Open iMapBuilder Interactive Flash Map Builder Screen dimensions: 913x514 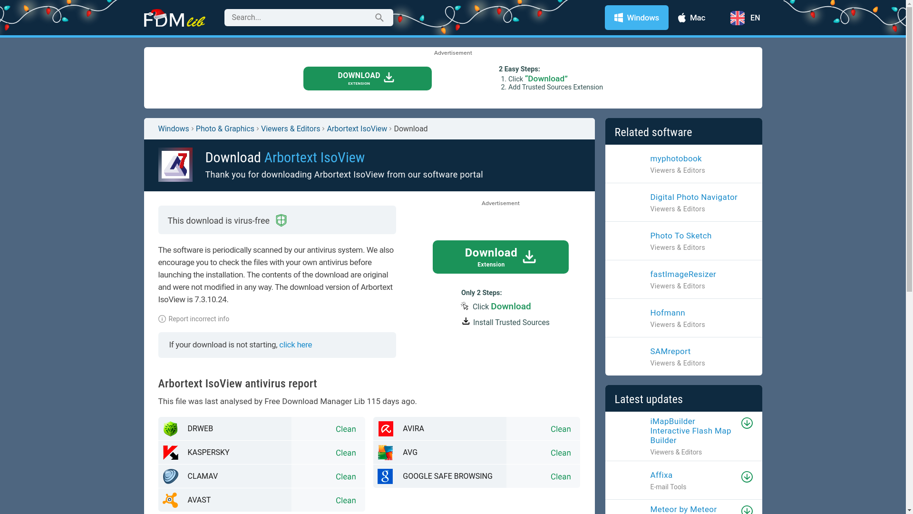point(690,431)
